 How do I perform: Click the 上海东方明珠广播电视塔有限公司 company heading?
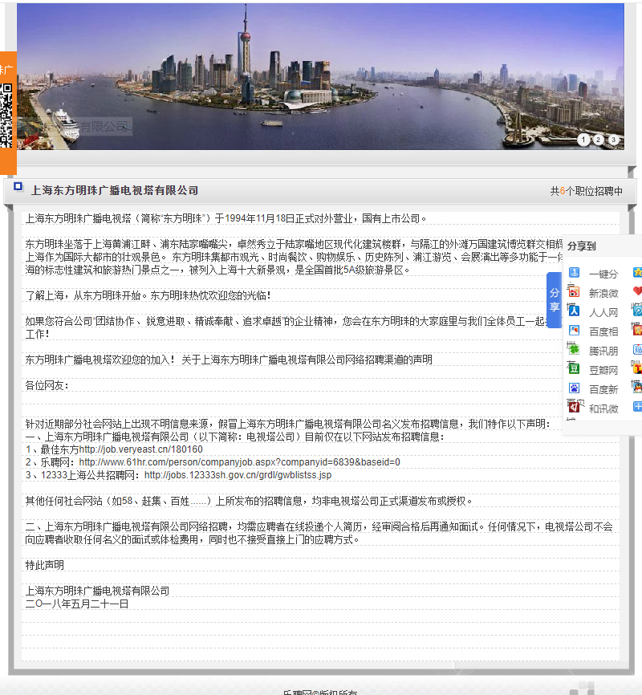(x=115, y=190)
